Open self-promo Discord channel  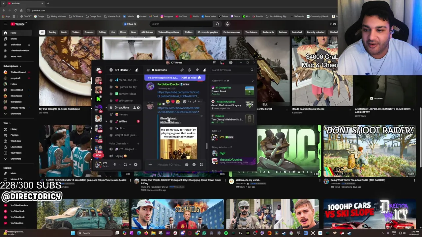(124, 101)
